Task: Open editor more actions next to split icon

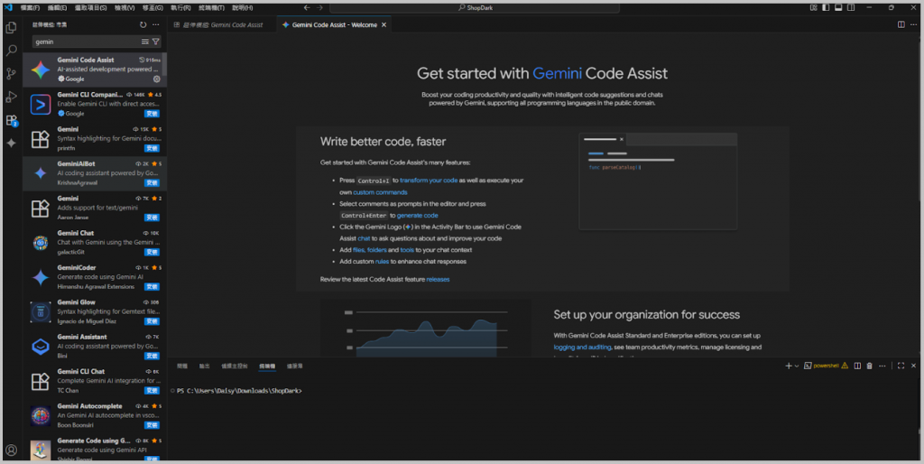Action: [x=914, y=24]
